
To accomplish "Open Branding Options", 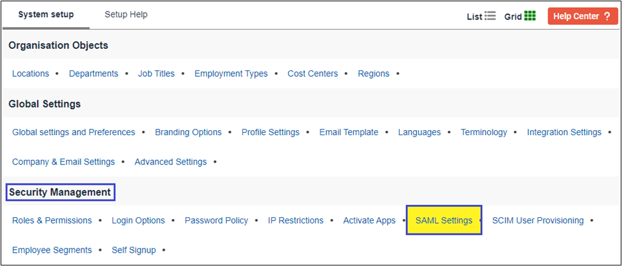I will tap(188, 133).
